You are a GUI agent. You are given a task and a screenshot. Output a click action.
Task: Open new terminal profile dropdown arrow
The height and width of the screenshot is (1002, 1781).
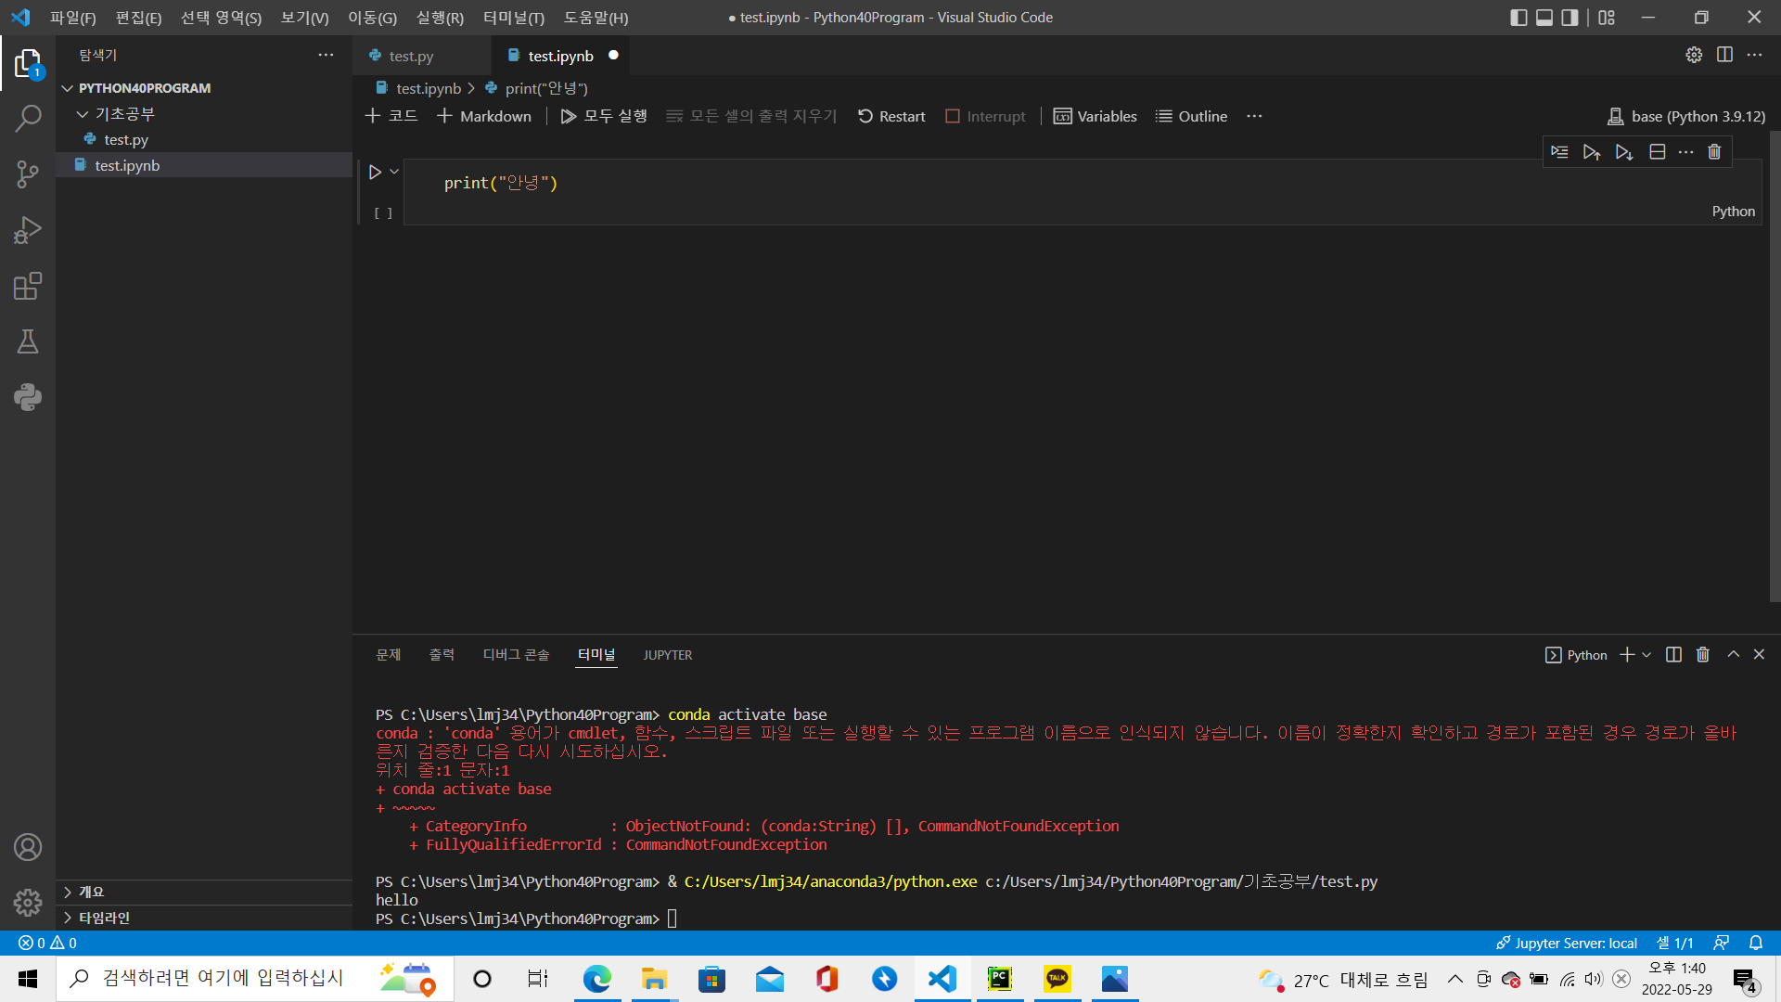pyautogui.click(x=1646, y=655)
